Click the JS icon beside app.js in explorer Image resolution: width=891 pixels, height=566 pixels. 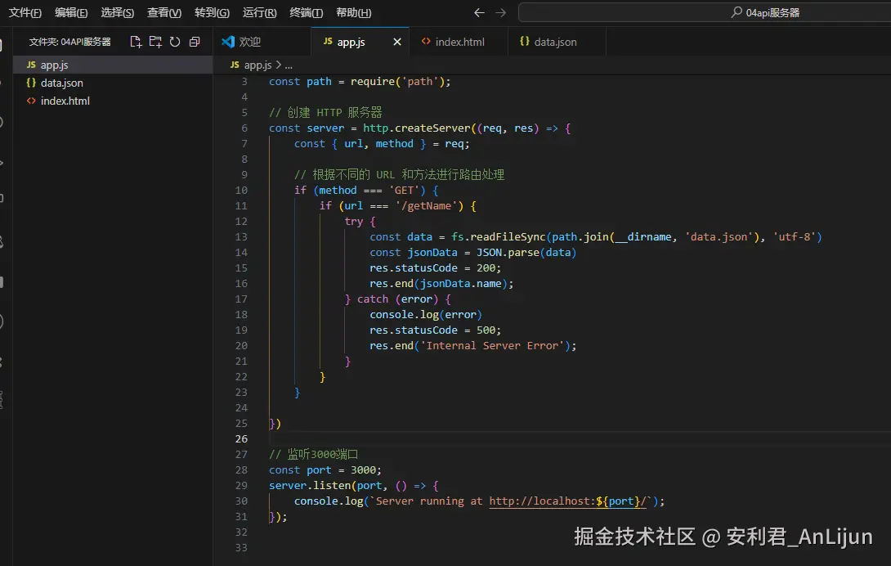coord(31,65)
